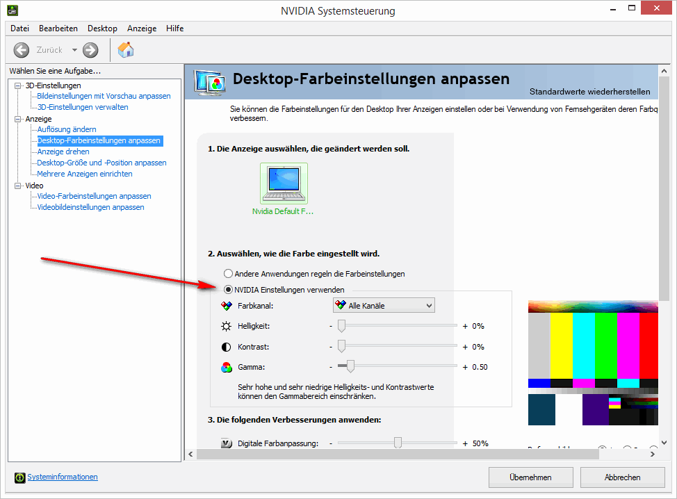The image size is (677, 499).
Task: Open the Systeminformationen link
Action: pyautogui.click(x=63, y=477)
